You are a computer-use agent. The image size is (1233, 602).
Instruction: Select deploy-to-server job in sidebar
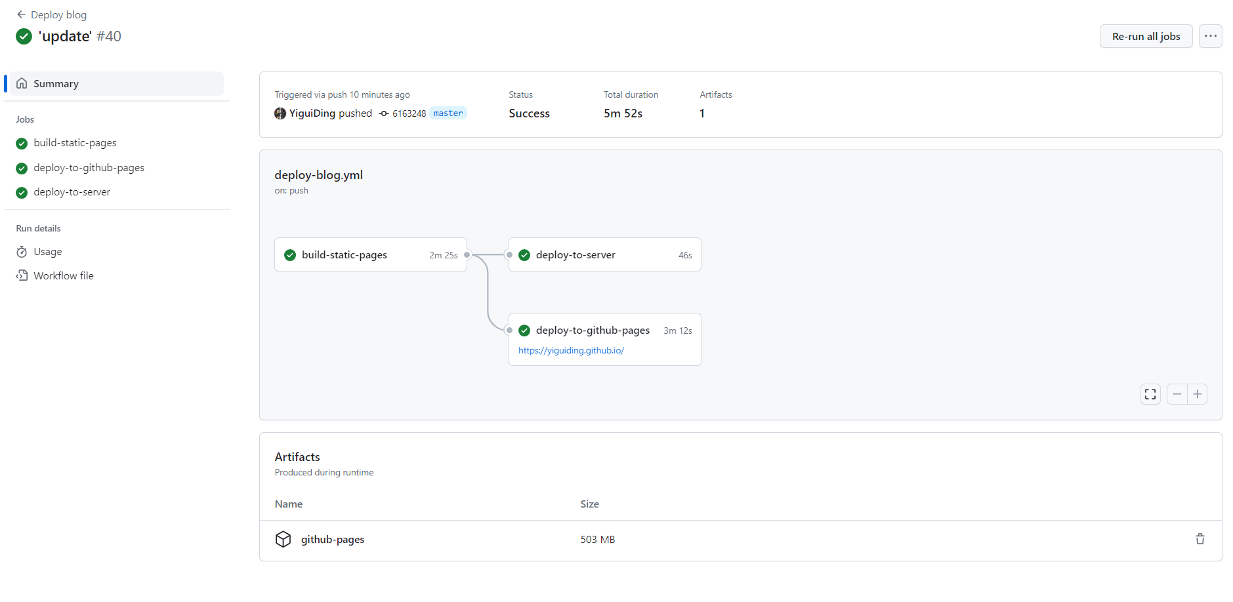click(x=72, y=192)
